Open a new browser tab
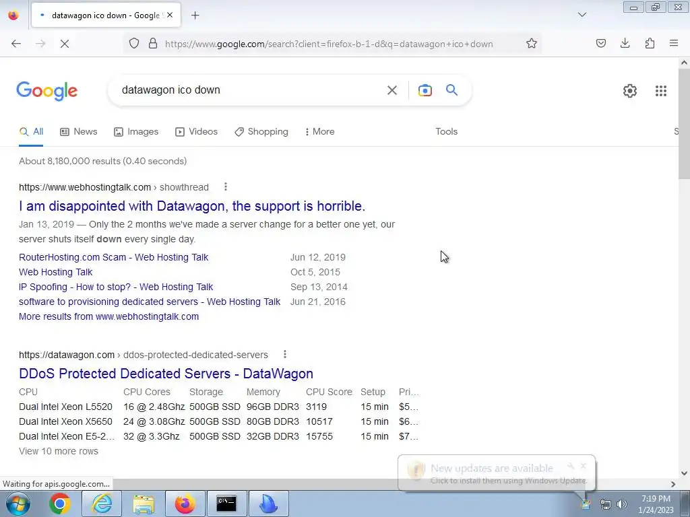This screenshot has height=517, width=690. [x=195, y=15]
